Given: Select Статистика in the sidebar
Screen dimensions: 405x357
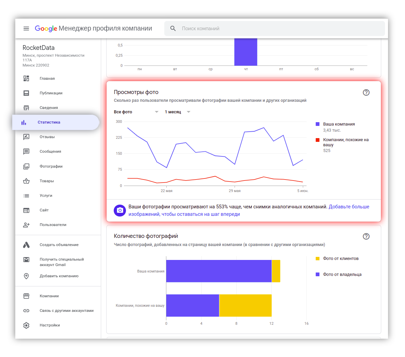Looking at the screenshot, I should coord(49,122).
